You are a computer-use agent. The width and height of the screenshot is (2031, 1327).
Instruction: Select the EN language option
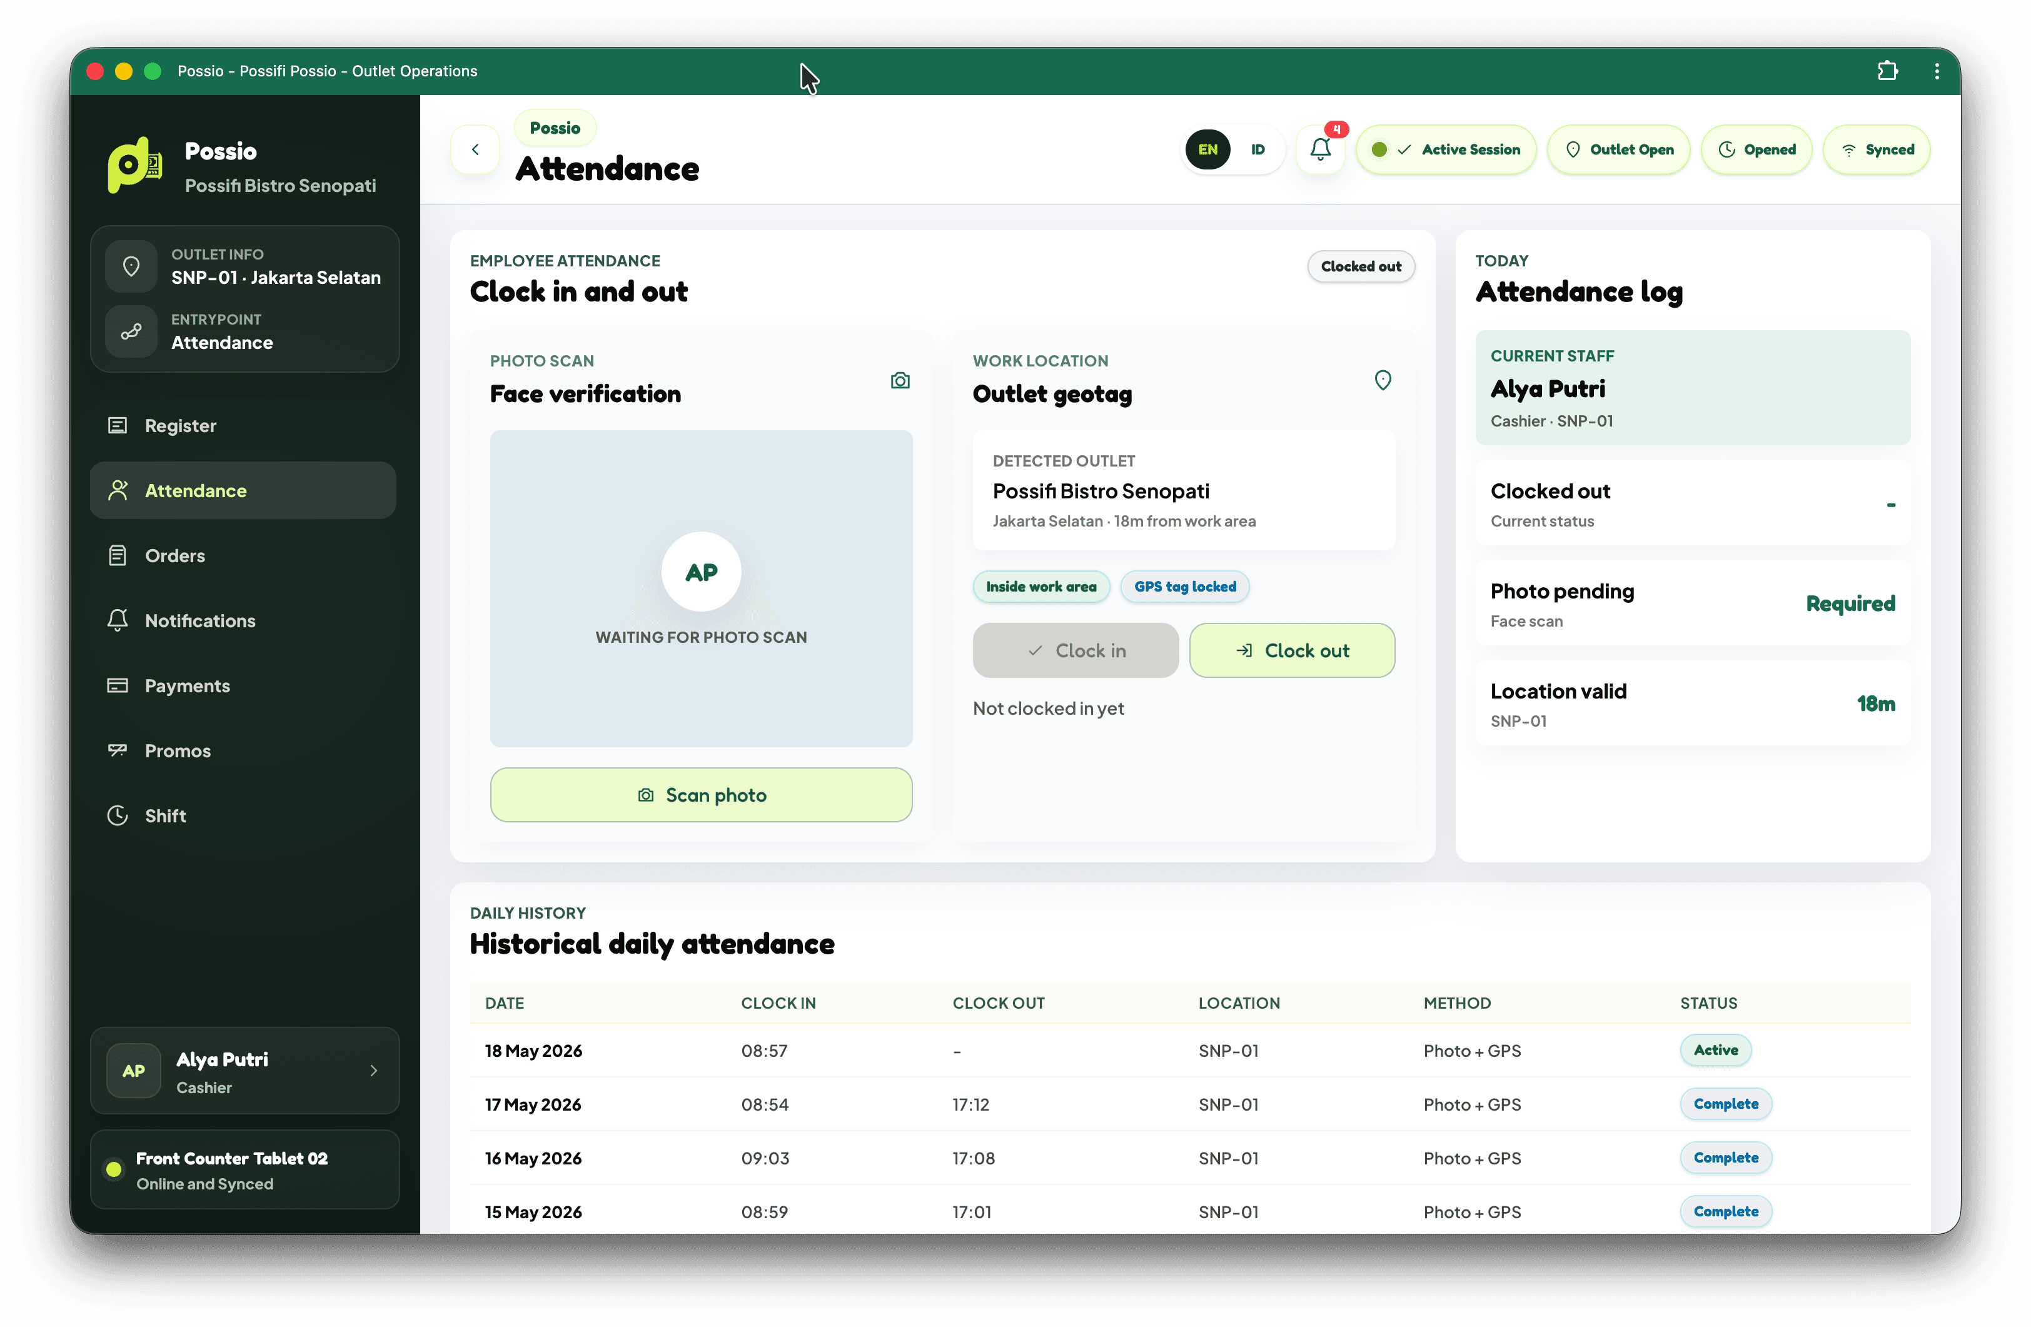coord(1207,149)
